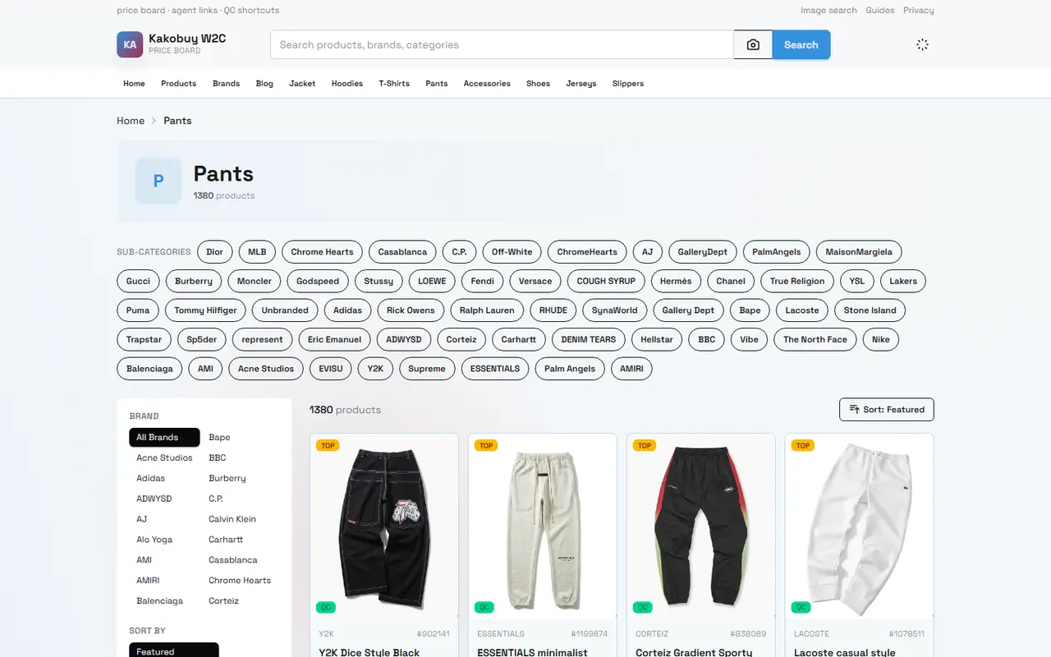Click the blue Search button
This screenshot has height=657, width=1051.
point(801,44)
